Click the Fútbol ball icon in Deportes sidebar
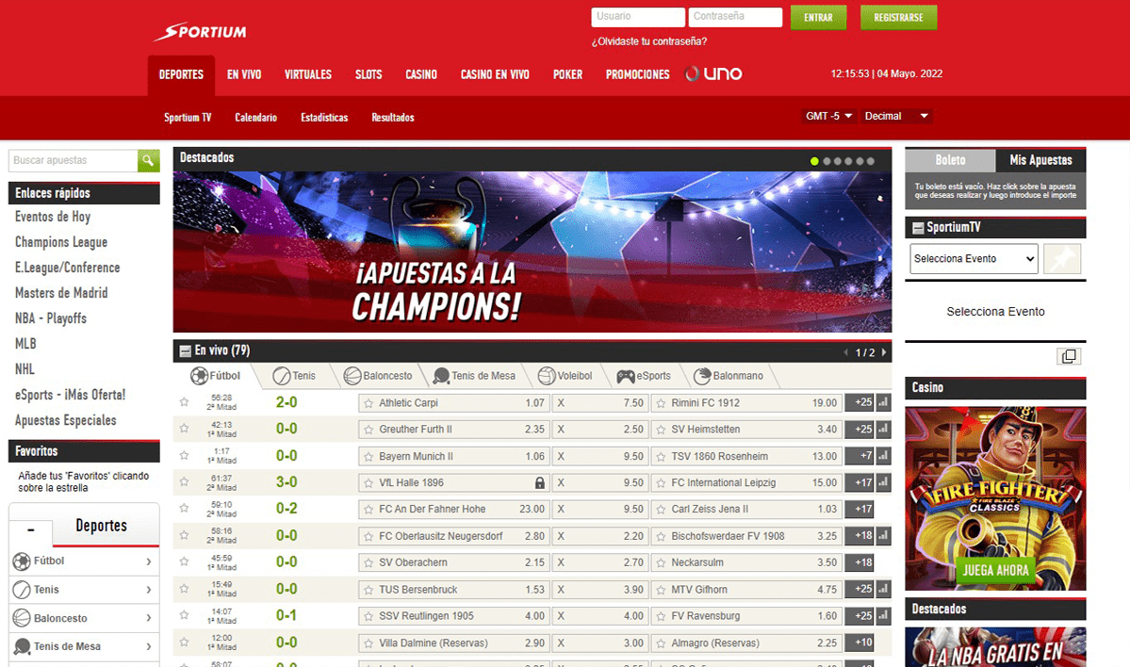 click(x=22, y=561)
